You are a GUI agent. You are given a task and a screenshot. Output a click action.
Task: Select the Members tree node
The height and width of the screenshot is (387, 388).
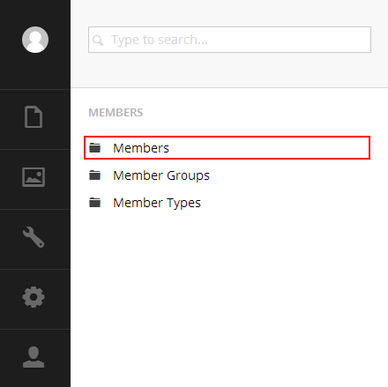(141, 148)
